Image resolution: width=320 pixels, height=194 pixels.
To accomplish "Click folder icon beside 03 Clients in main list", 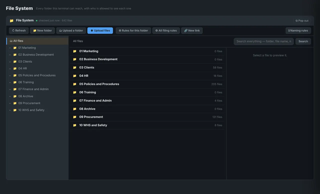I will click(74, 68).
